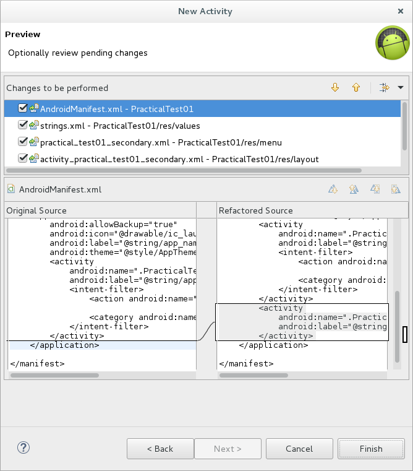Click the changes list vertical scrollbar
The image size is (413, 471).
[404, 126]
